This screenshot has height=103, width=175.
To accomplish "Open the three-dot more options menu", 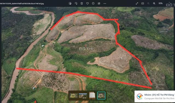I will coord(105,4).
